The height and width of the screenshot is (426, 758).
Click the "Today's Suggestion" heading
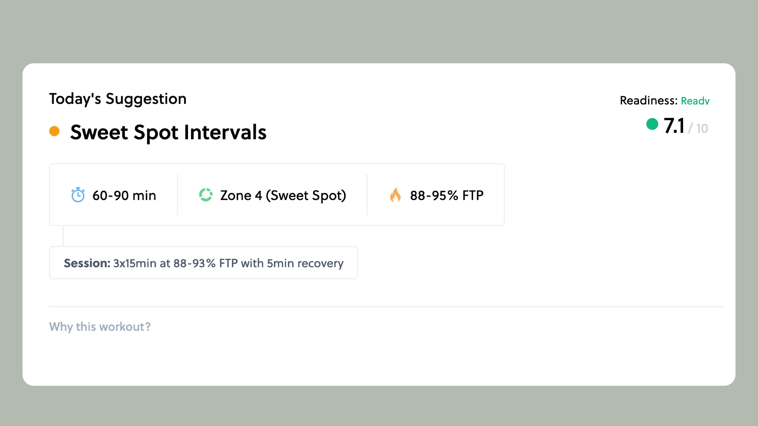tap(118, 99)
